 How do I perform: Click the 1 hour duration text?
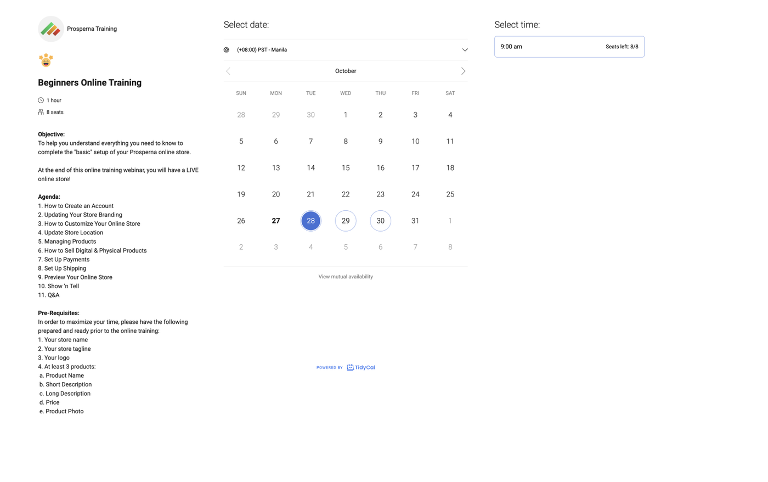[x=54, y=100]
